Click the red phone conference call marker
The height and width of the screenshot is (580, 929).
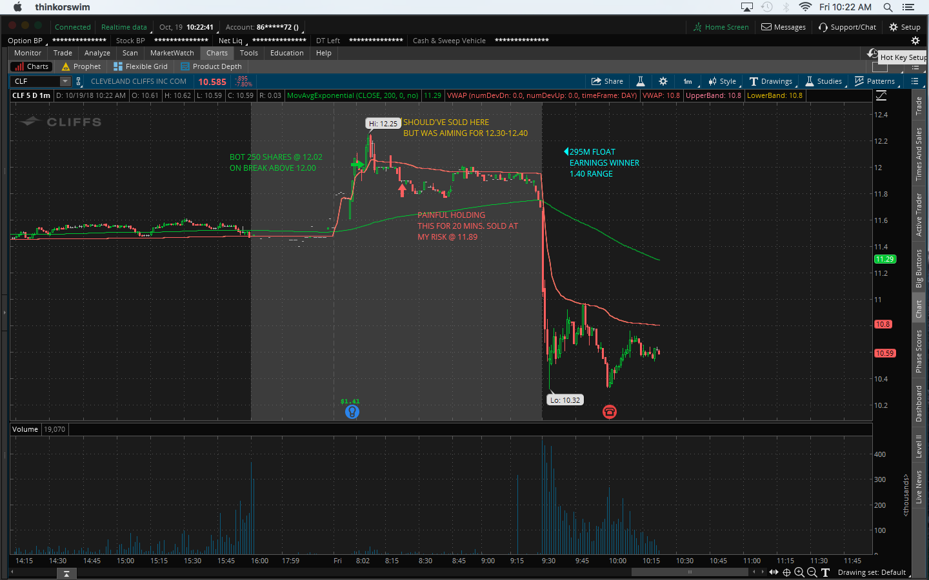(x=610, y=412)
